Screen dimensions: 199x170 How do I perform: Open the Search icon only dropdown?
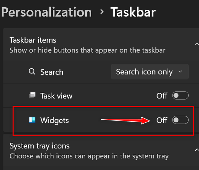[150, 72]
